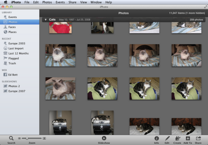This screenshot has height=145, width=208.
Task: Select Faces in the Library sidebar
Action: click(x=12, y=27)
